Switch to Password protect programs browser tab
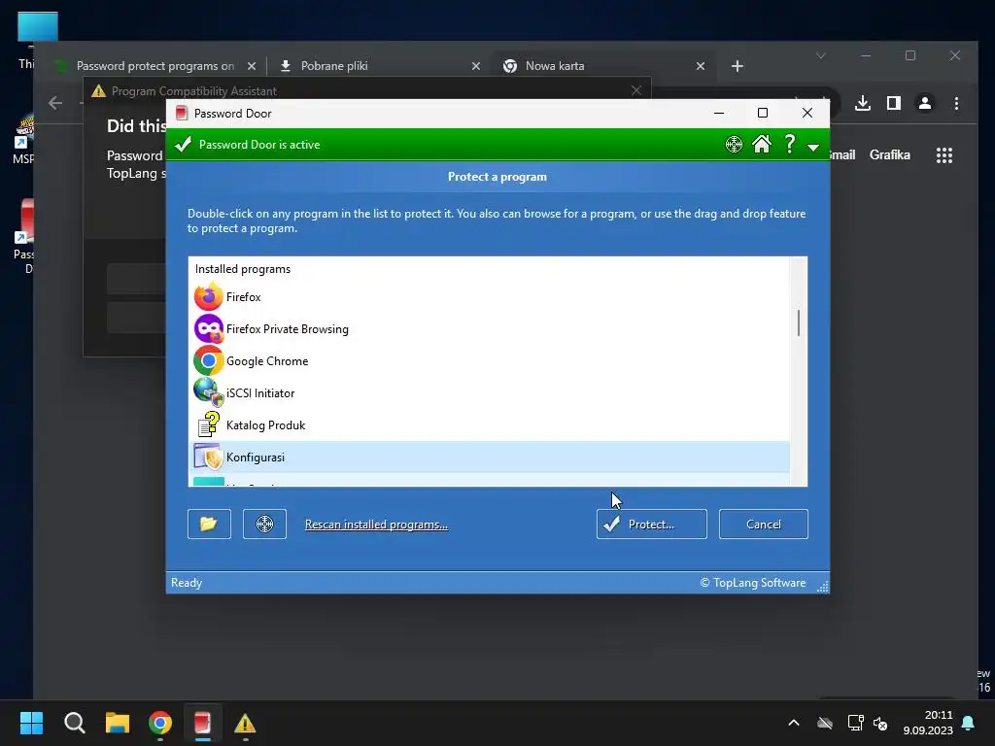Image resolution: width=995 pixels, height=746 pixels. tap(153, 66)
